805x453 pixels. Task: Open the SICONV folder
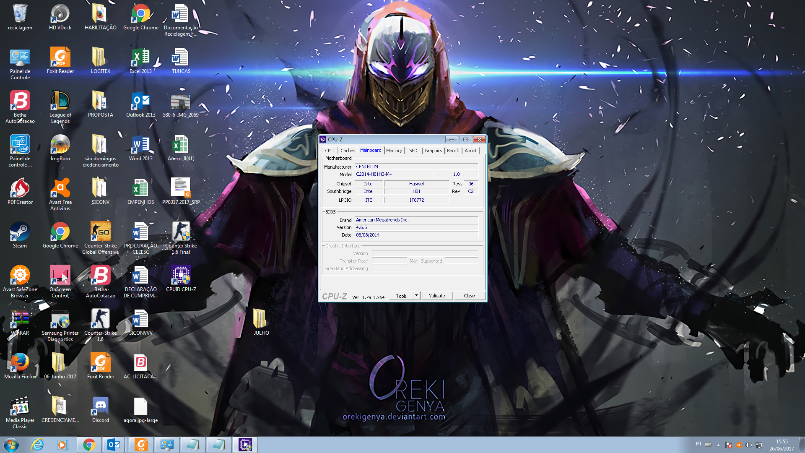pyautogui.click(x=101, y=191)
